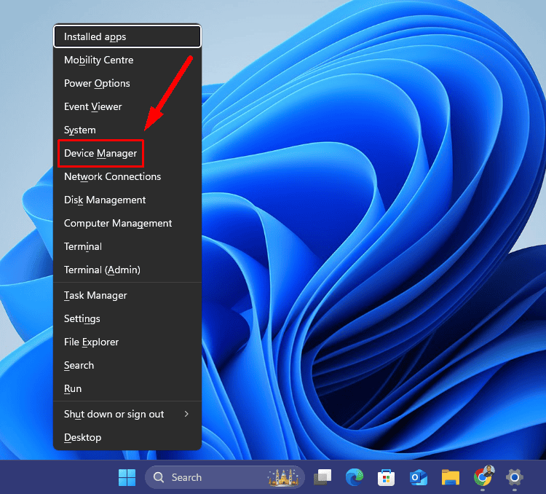This screenshot has width=546, height=494.
Task: Open Installed apps menu entry
Action: pyautogui.click(x=95, y=36)
